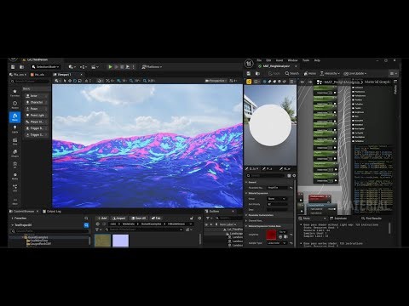The width and height of the screenshot is (409, 306).
Task: Select the viewport Scale tool
Action: point(80,81)
